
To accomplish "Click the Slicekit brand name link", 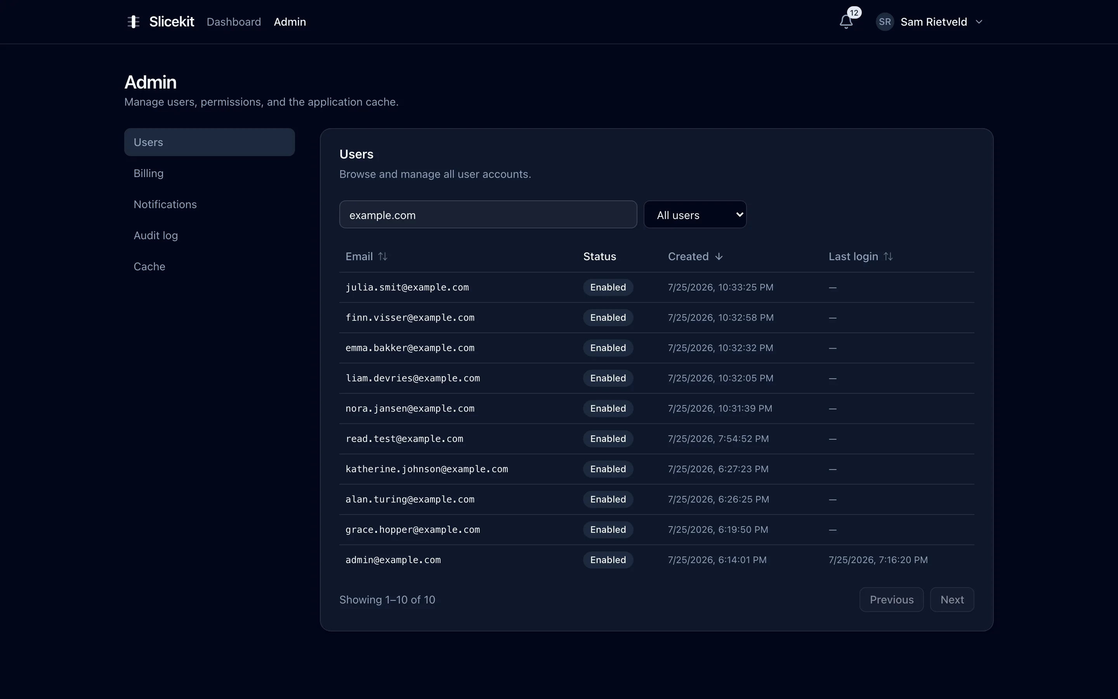I will point(172,22).
